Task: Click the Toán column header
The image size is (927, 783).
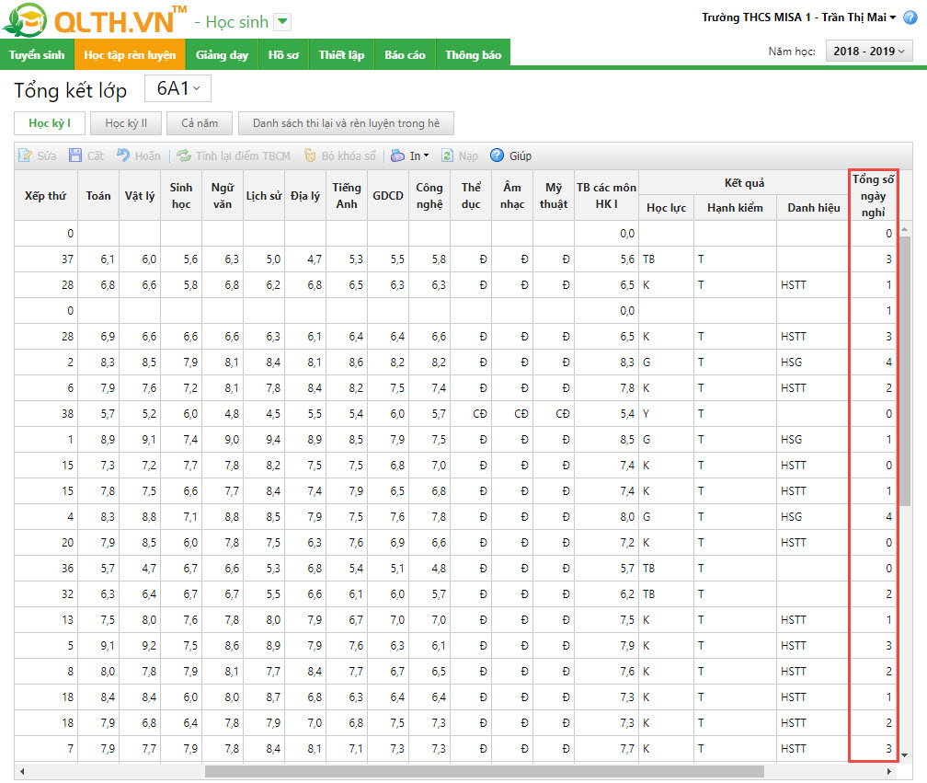Action: tap(98, 195)
